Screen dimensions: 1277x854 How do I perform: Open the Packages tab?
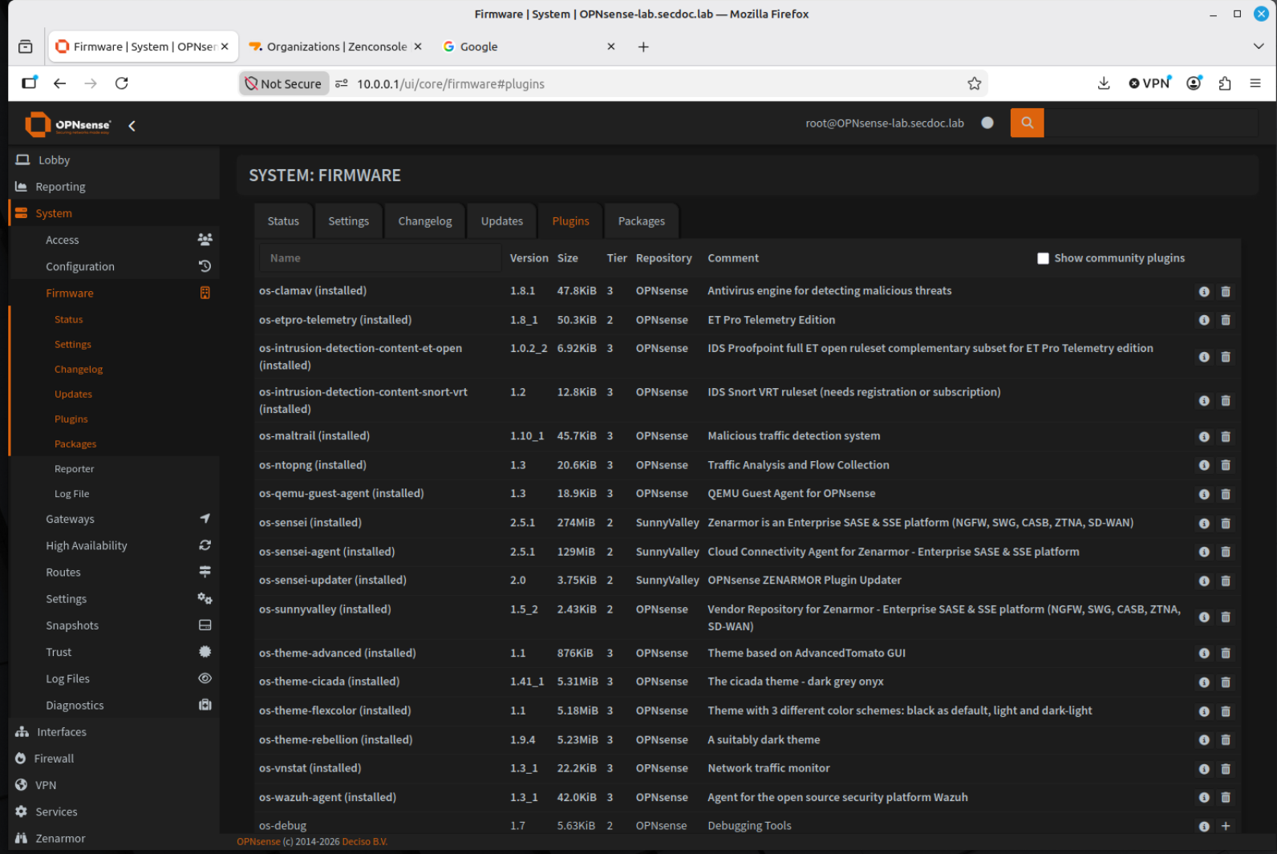[x=642, y=221]
